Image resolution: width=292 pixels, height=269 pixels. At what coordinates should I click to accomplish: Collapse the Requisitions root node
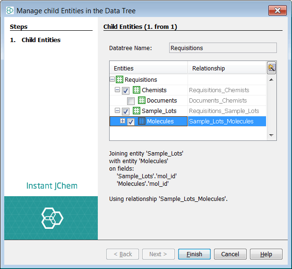[112, 80]
